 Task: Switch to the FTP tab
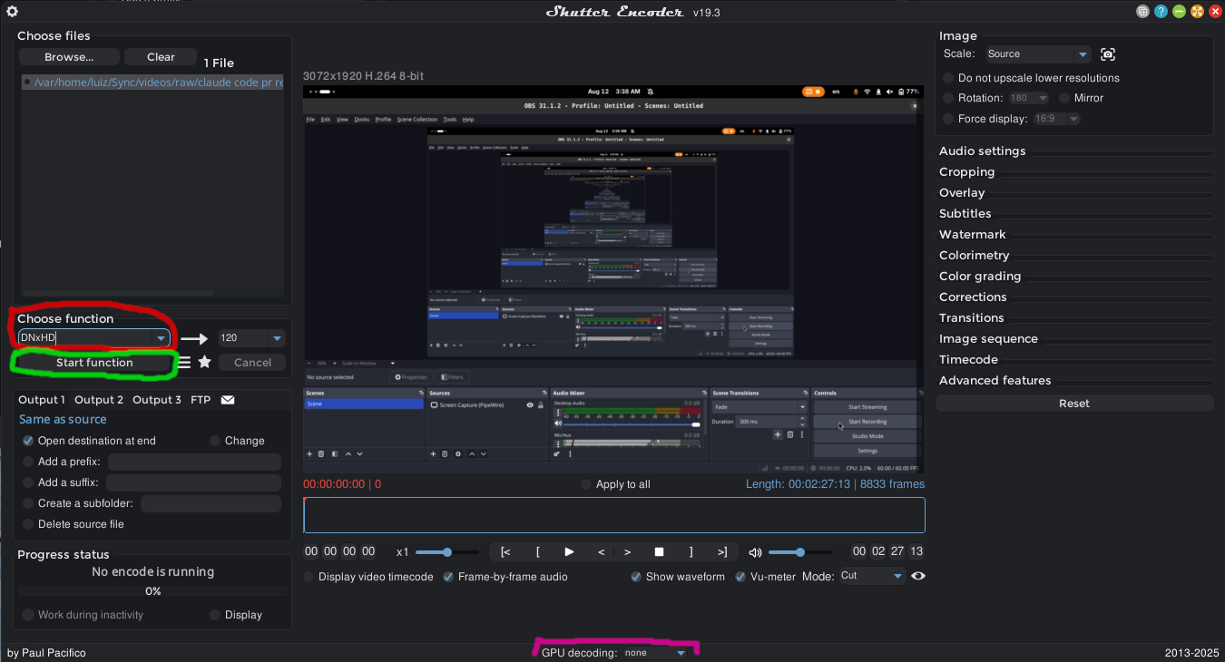[x=201, y=400]
